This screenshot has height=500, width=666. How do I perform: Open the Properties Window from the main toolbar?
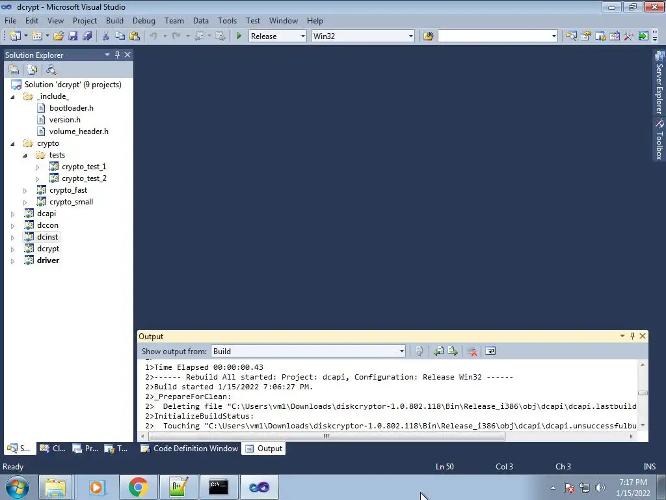(586, 36)
